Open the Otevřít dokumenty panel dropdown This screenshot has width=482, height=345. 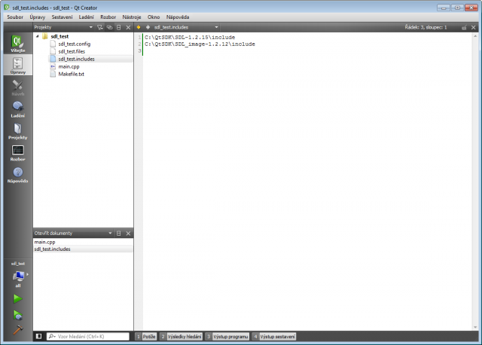pos(110,234)
